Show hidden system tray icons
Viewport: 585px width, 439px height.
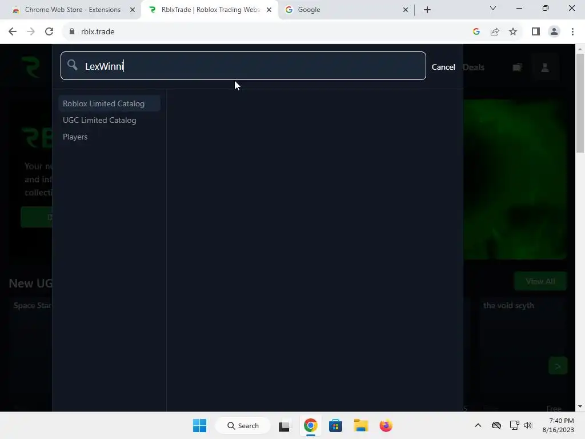point(478,425)
